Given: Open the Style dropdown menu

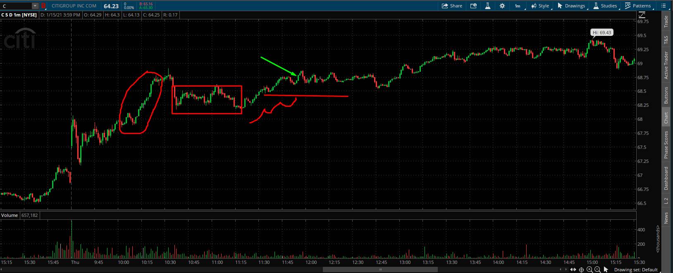Looking at the screenshot, I should pos(540,6).
